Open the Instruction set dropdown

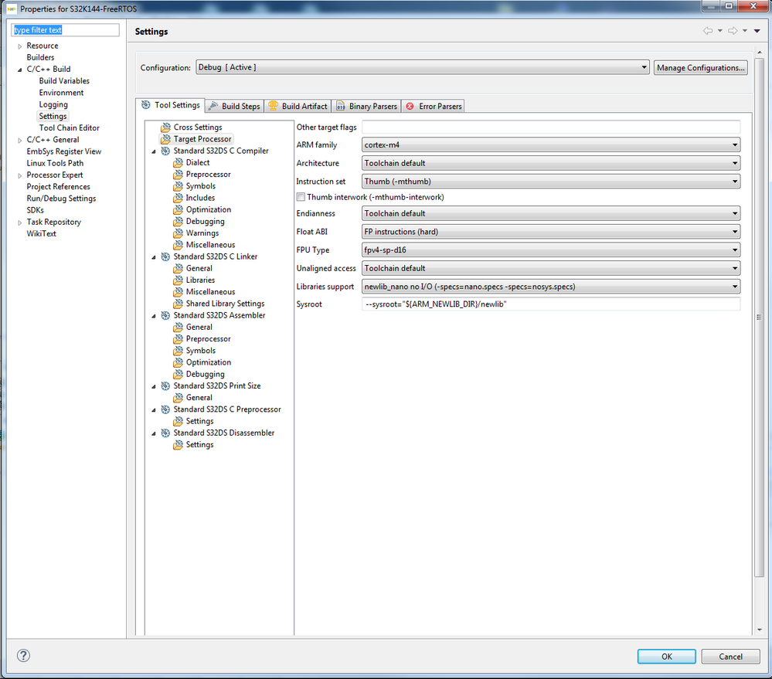[551, 182]
